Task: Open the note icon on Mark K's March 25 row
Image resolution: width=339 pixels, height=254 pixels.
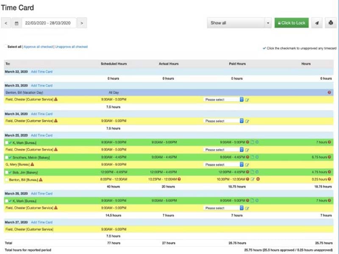Action: pos(252,141)
